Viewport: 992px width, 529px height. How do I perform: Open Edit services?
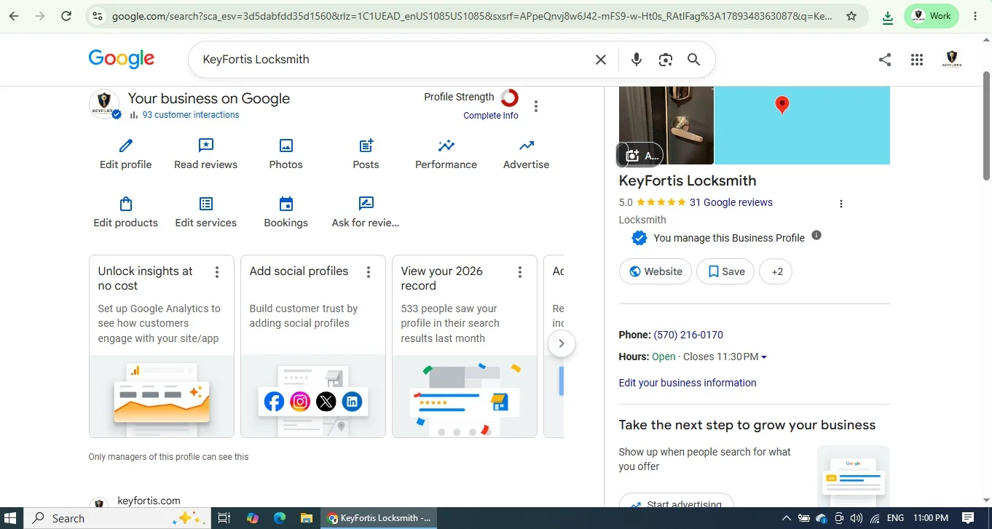206,212
